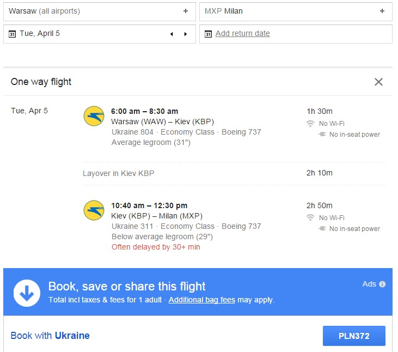This screenshot has width=398, height=352.
Task: Click the Add return date link
Action: [x=243, y=34]
